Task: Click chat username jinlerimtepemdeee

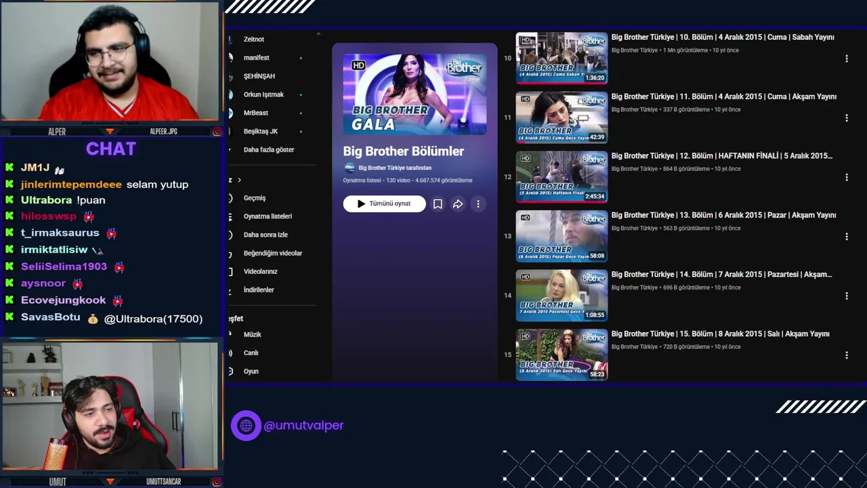Action: [71, 184]
